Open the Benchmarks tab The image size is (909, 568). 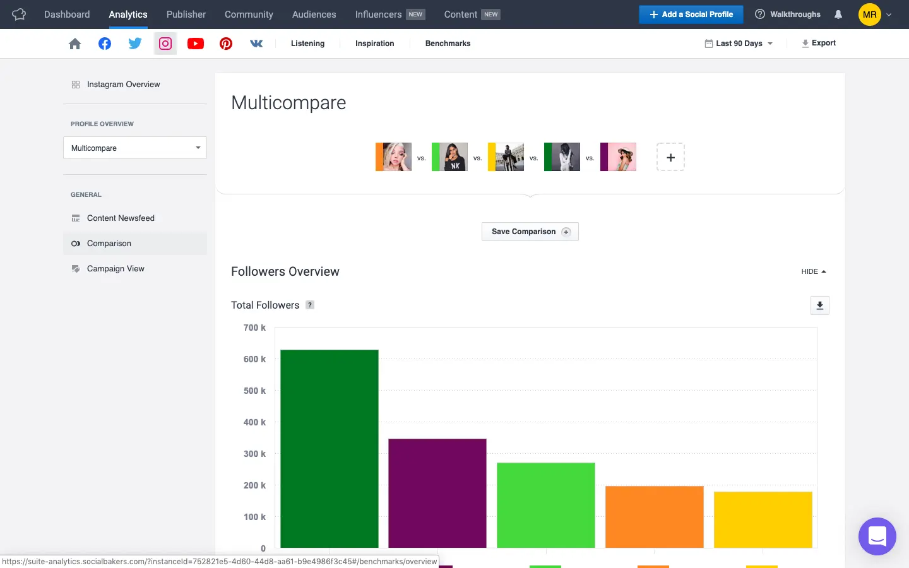pos(448,44)
